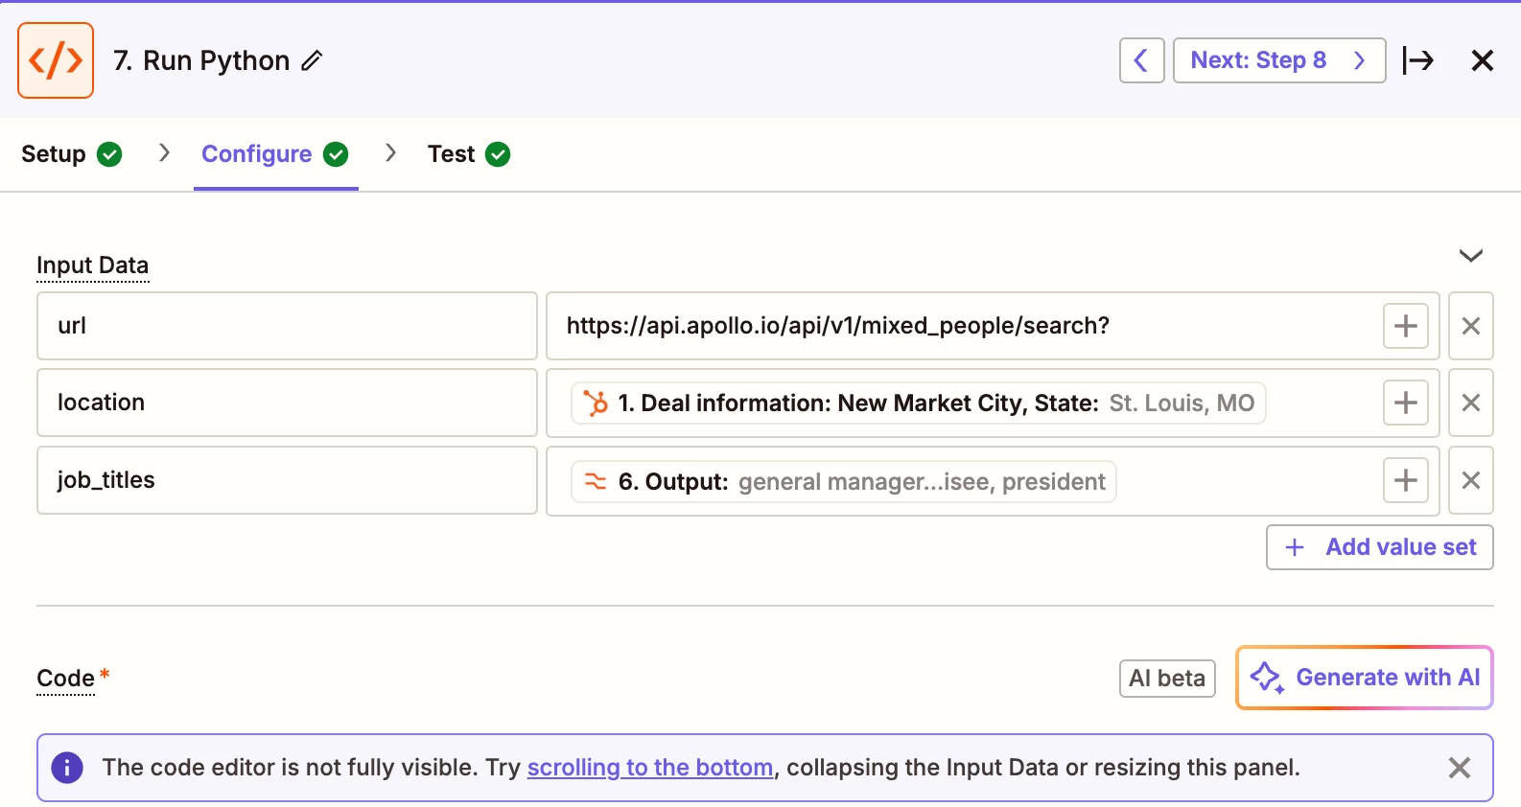The width and height of the screenshot is (1521, 807).
Task: Click the expand panel arrow icon
Action: pyautogui.click(x=1417, y=60)
